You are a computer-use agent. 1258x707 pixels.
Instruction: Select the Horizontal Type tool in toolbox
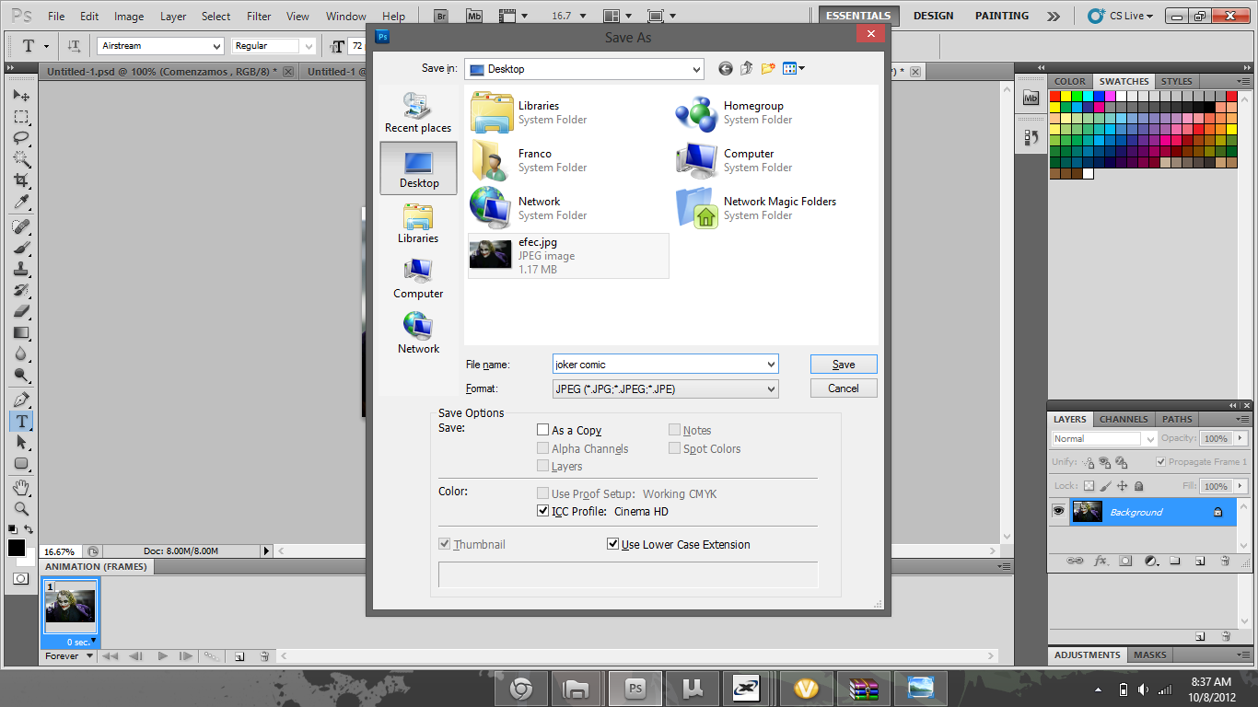tap(21, 421)
